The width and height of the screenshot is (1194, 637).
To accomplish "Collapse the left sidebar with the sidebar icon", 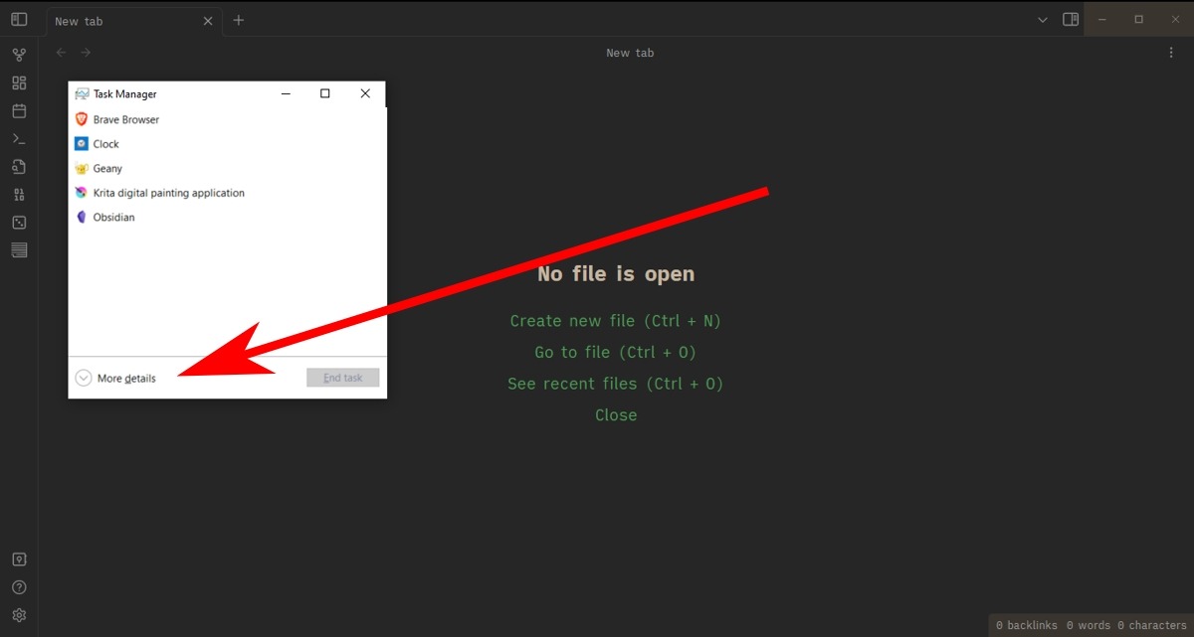I will [x=20, y=18].
